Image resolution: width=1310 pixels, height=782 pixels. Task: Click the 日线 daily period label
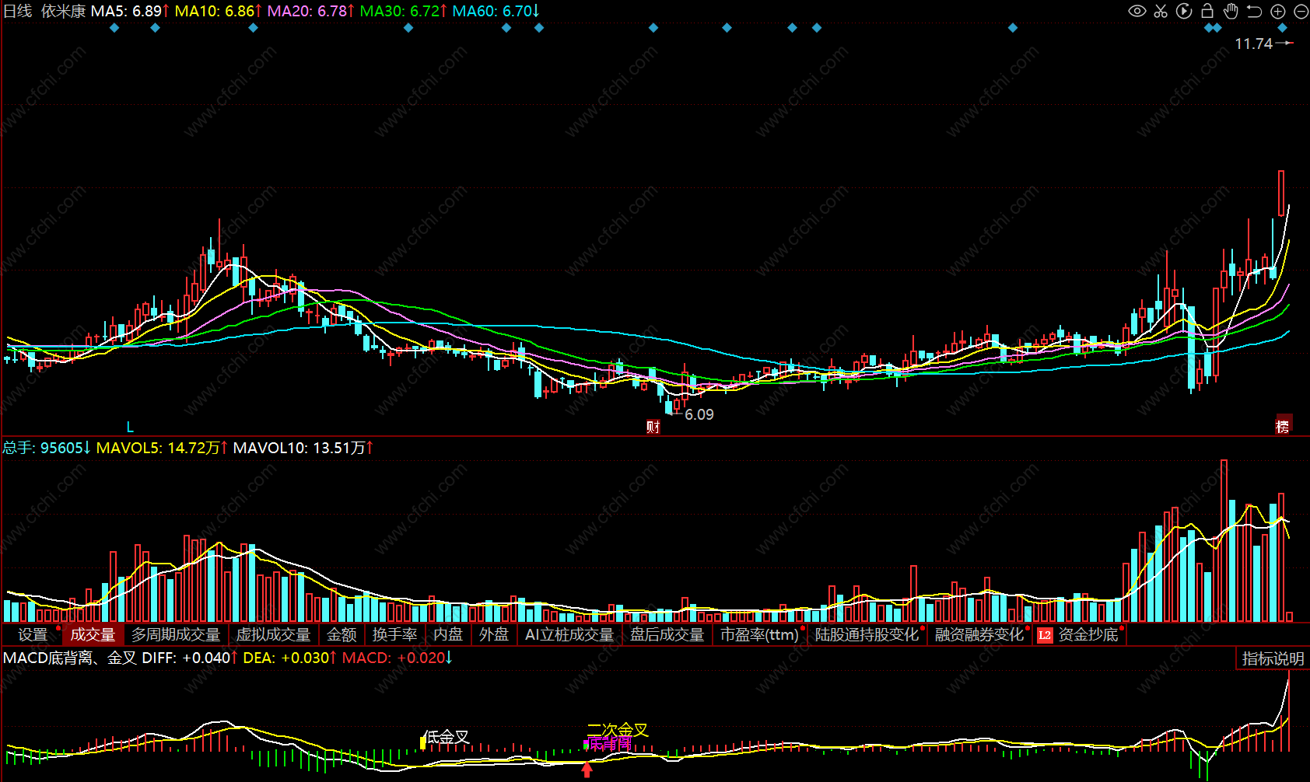tap(18, 11)
